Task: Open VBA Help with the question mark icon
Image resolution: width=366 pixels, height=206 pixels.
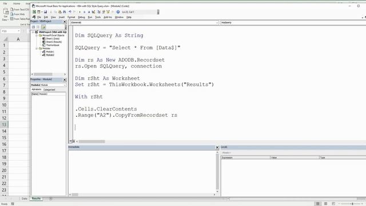Action: pos(118,12)
